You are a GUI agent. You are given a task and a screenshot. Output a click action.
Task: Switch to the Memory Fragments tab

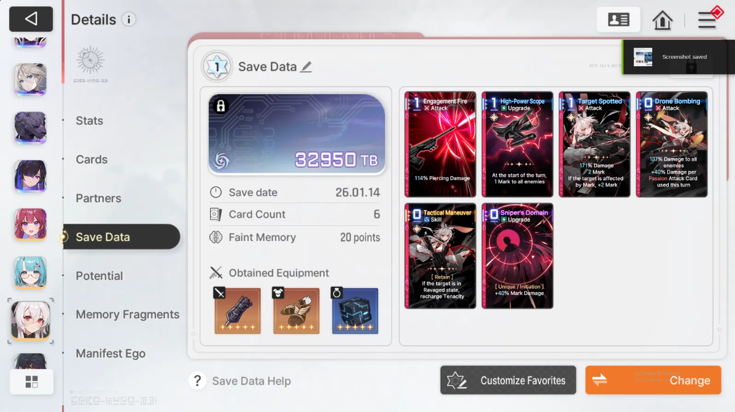pos(128,315)
